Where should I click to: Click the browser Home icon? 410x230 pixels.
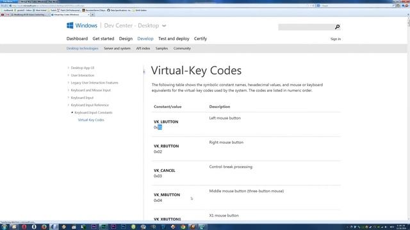(403, 6)
